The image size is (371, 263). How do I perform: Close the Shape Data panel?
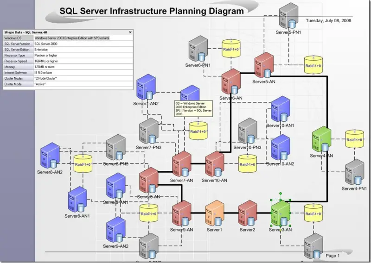[130, 32]
